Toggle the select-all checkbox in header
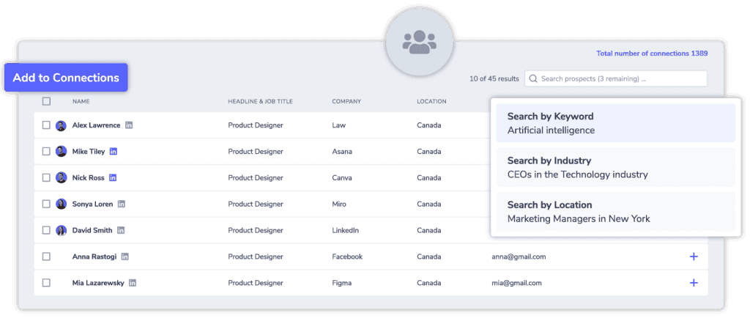The width and height of the screenshot is (750, 321). [x=46, y=101]
